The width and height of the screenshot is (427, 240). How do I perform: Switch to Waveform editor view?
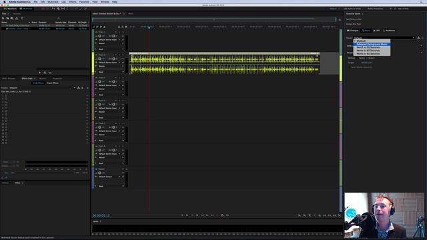[x=10, y=9]
